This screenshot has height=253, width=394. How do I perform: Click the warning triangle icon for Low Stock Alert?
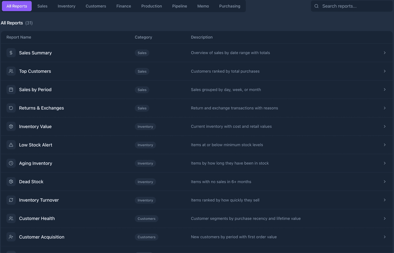pos(11,145)
